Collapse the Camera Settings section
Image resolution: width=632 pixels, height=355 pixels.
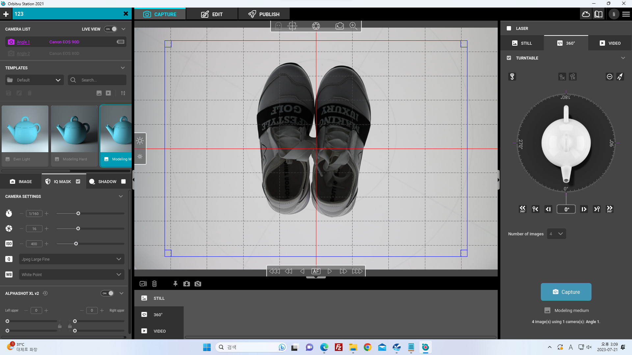[121, 196]
